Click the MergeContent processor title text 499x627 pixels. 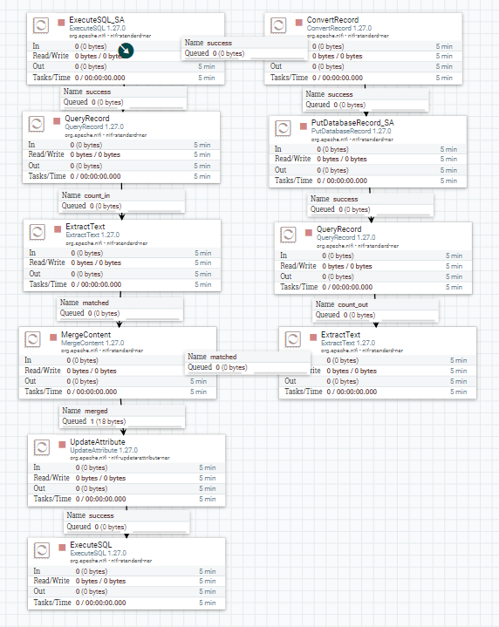tap(85, 335)
